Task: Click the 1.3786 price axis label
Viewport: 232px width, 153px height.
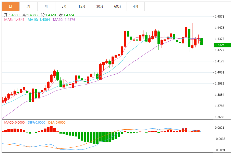Action: coord(219,106)
